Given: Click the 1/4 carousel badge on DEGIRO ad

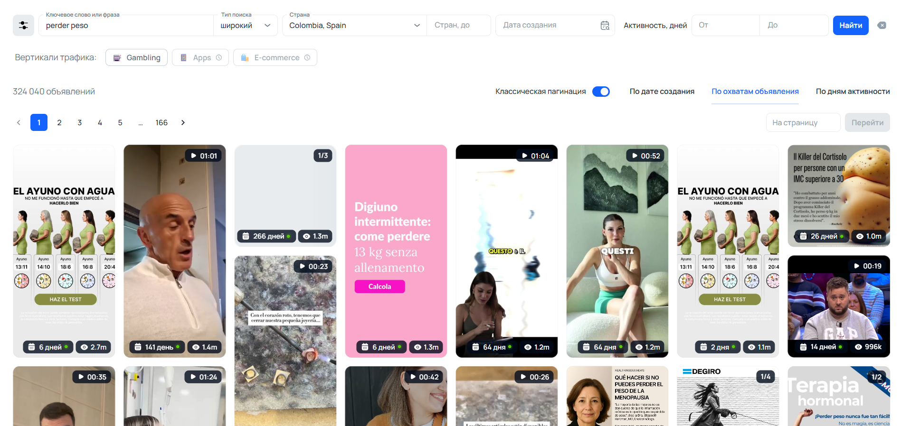Looking at the screenshot, I should (x=766, y=377).
